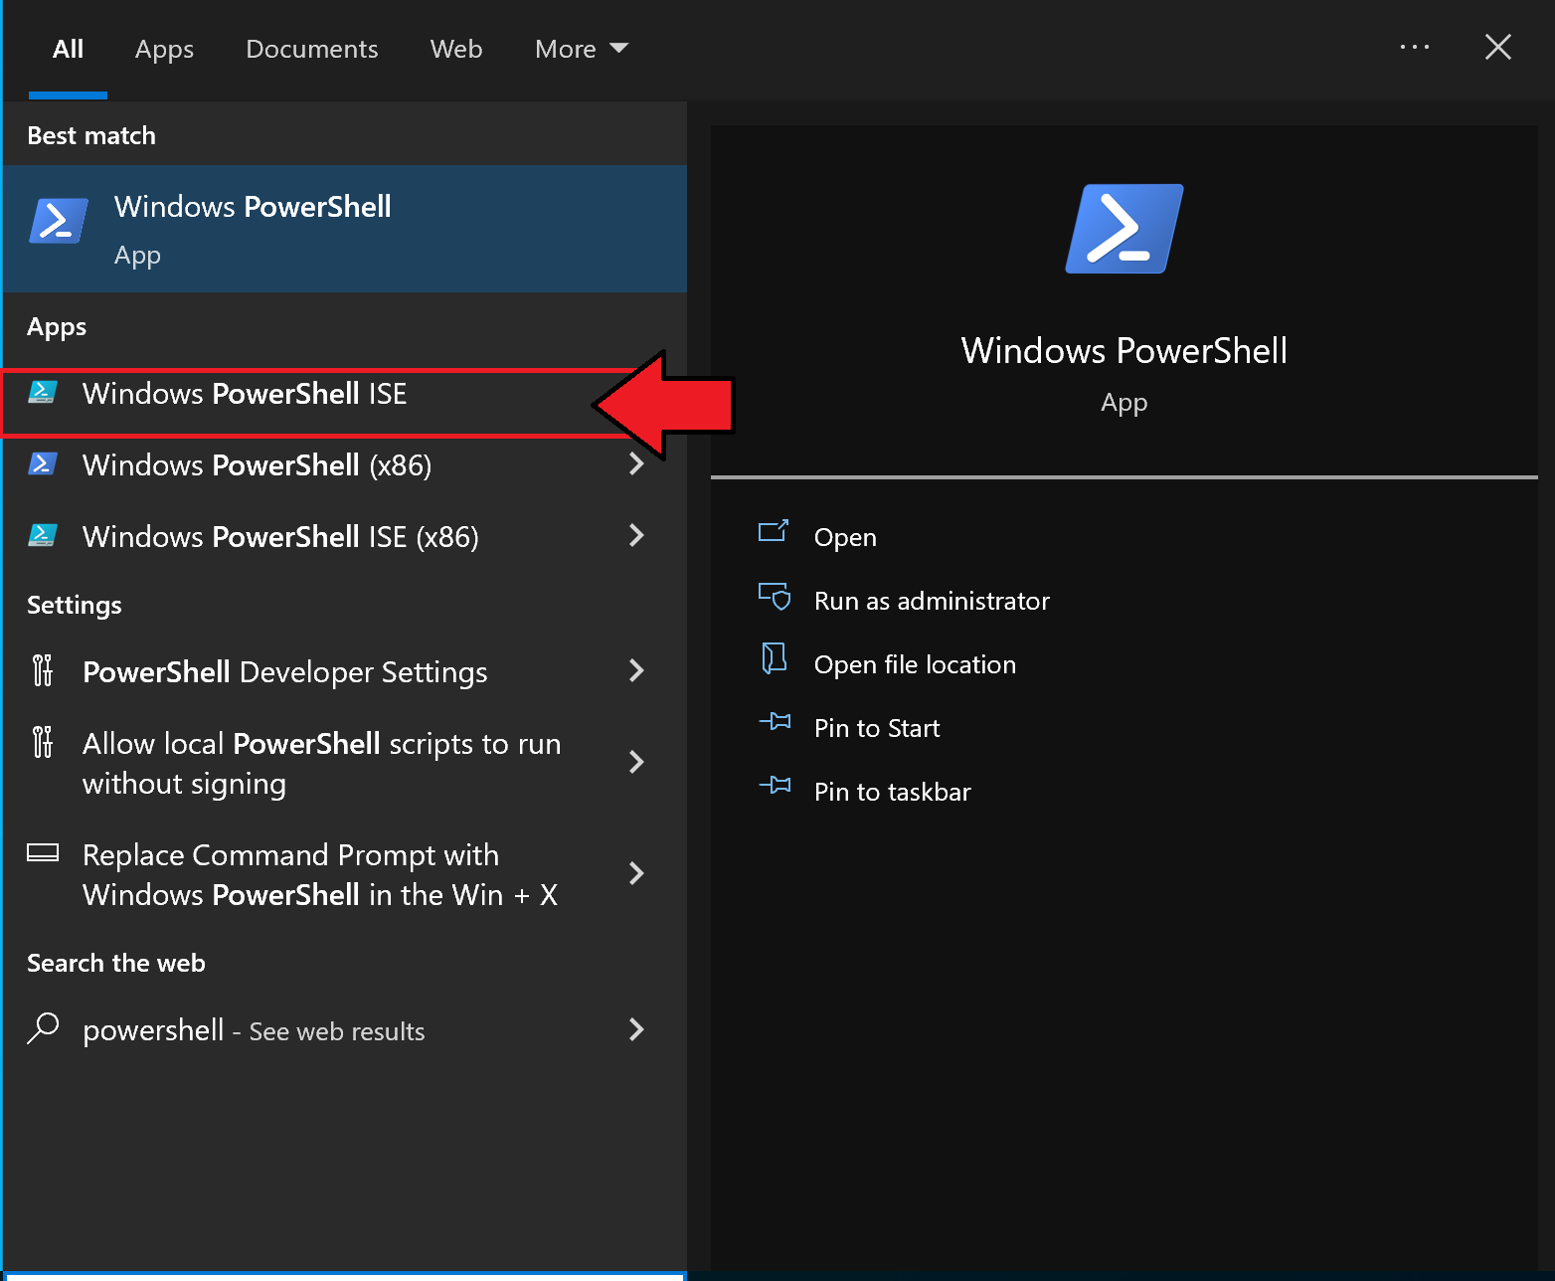Expand Windows PowerShell (x86) options chevron
Screen dimensions: 1555x1281
[x=637, y=463]
